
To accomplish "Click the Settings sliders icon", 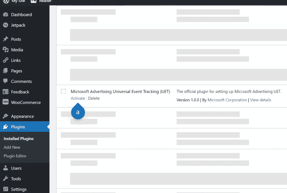I will pos(5,189).
